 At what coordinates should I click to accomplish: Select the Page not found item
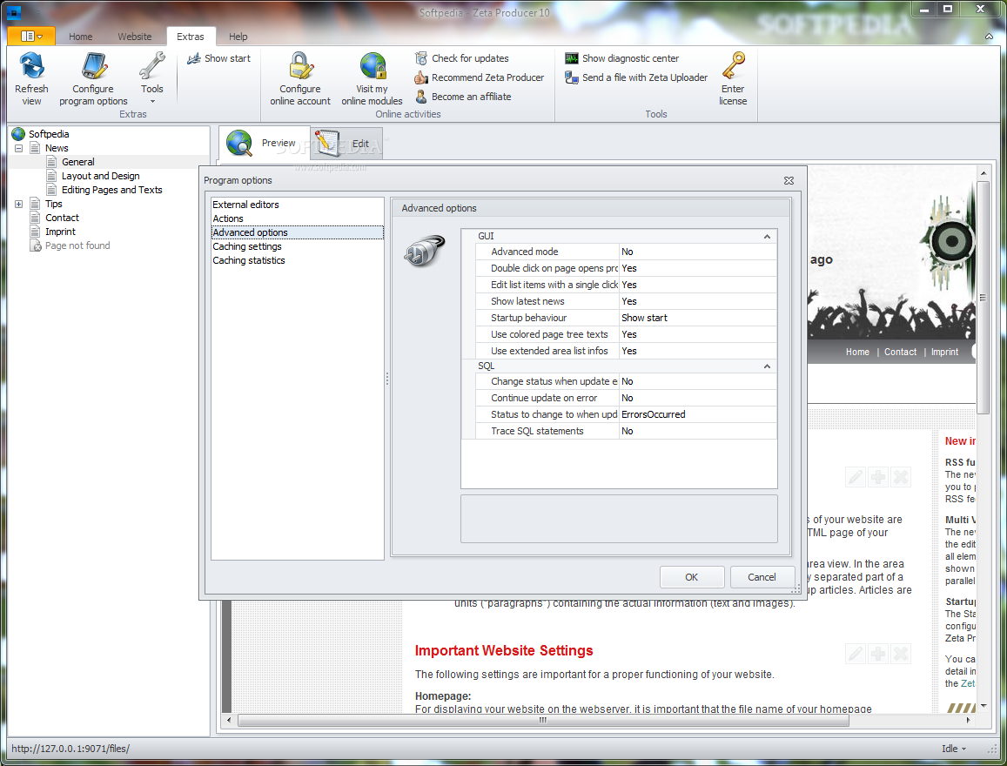[77, 246]
